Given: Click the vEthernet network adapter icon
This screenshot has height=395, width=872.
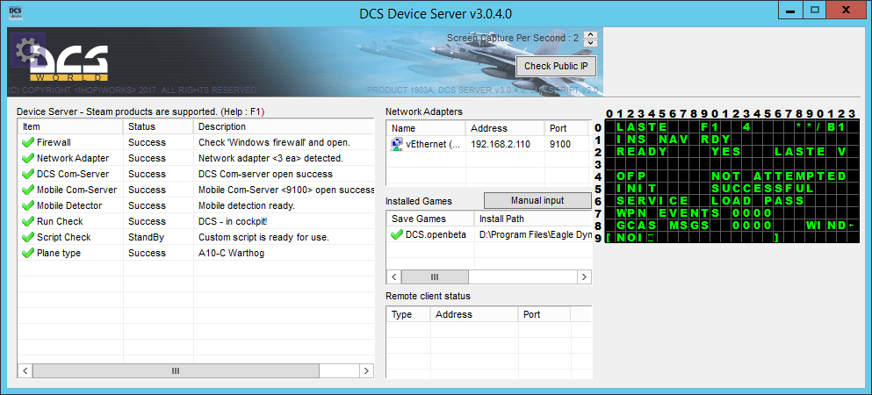Looking at the screenshot, I should 397,145.
